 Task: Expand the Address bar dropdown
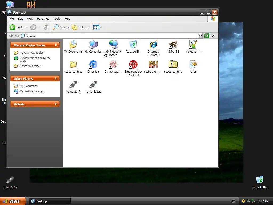(200, 36)
